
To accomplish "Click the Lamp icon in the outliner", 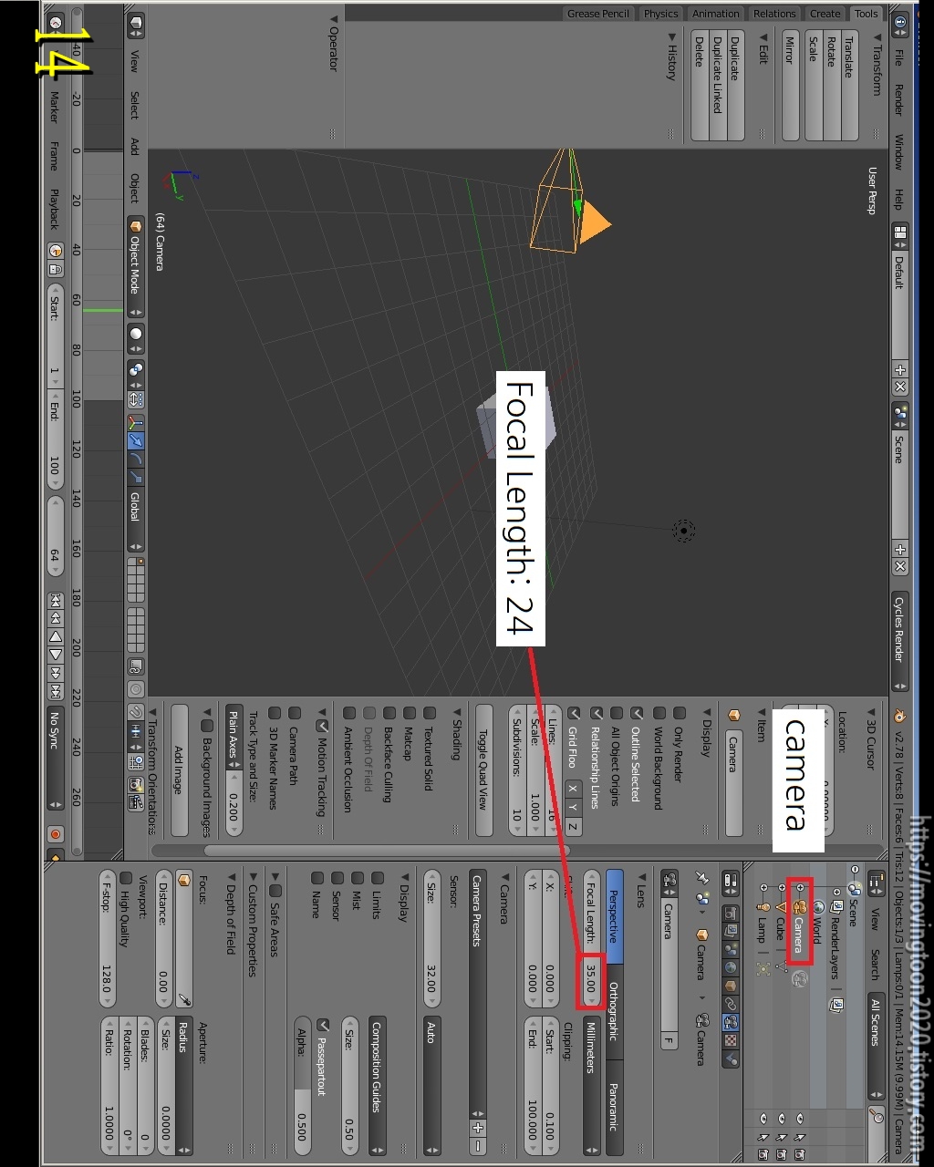I will click(x=763, y=907).
